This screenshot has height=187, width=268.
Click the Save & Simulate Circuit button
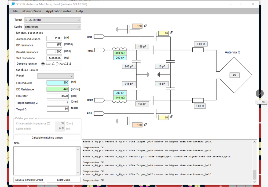coord(29,180)
